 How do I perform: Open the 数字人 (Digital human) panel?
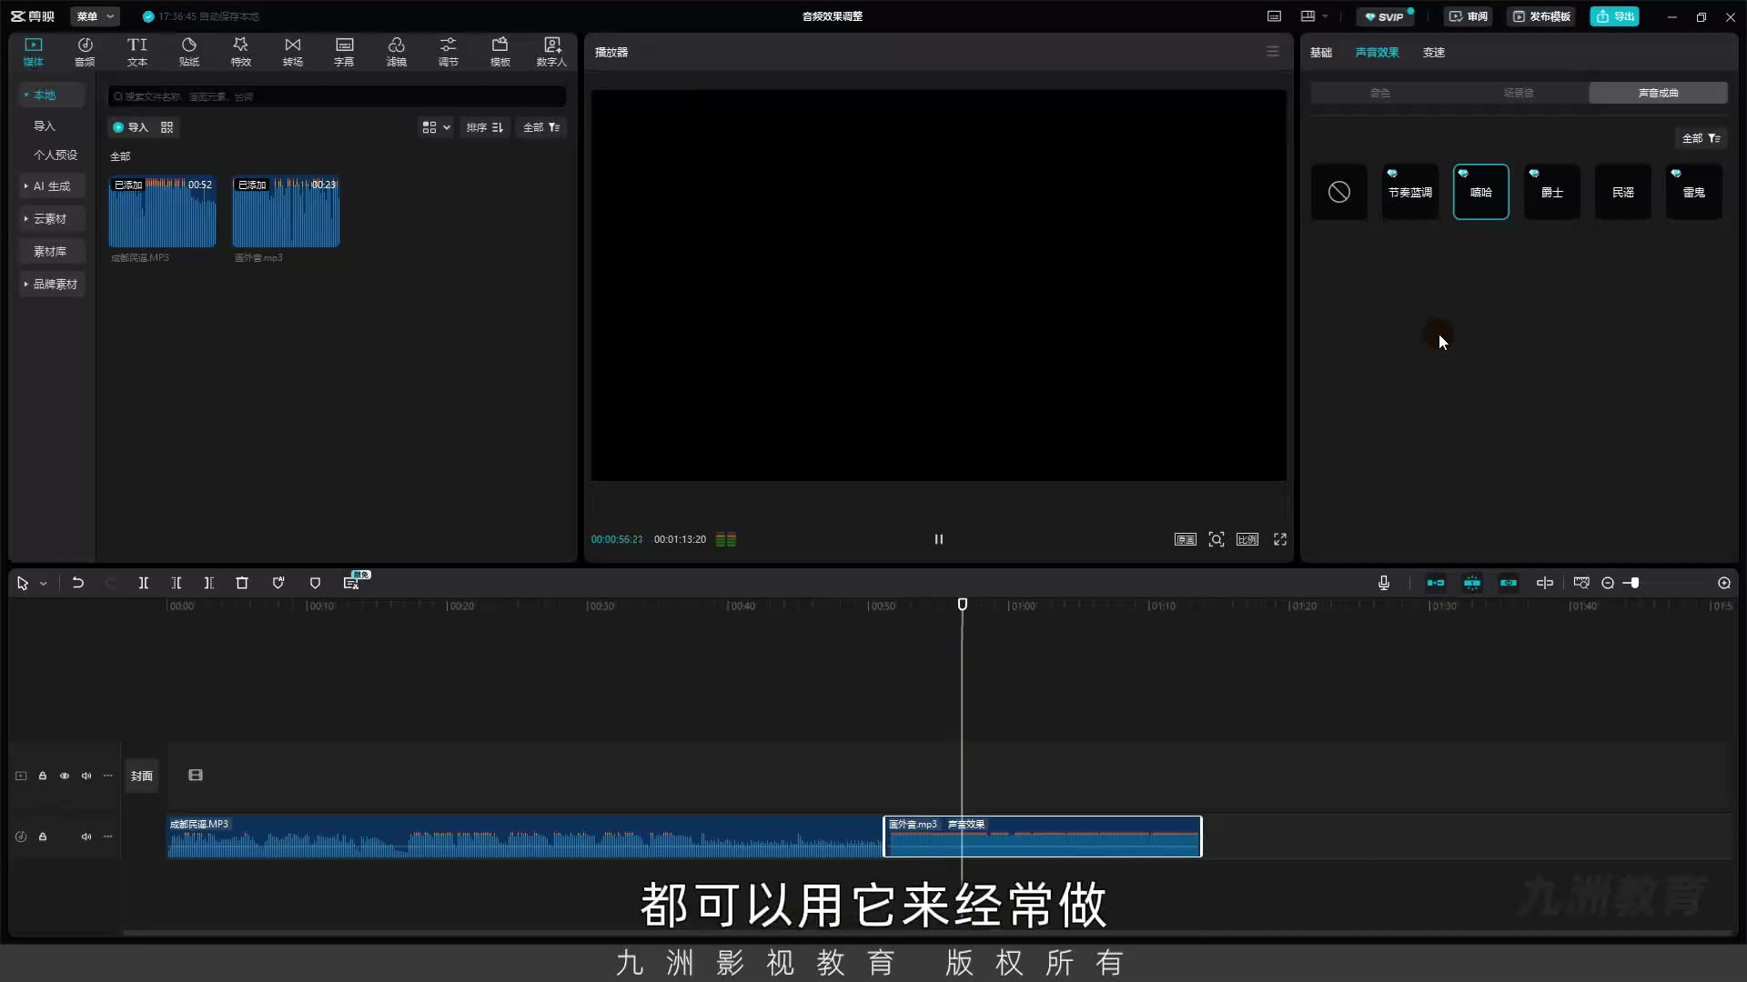pyautogui.click(x=551, y=52)
